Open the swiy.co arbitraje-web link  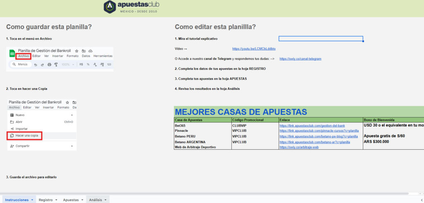tap(299, 147)
